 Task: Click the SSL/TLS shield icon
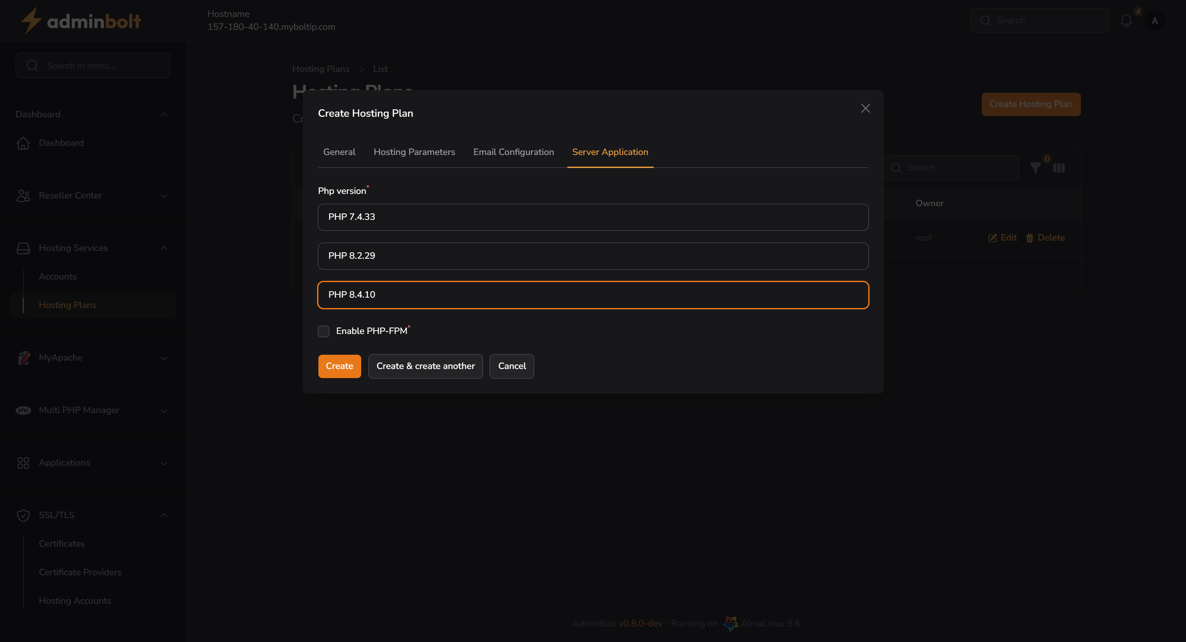23,515
